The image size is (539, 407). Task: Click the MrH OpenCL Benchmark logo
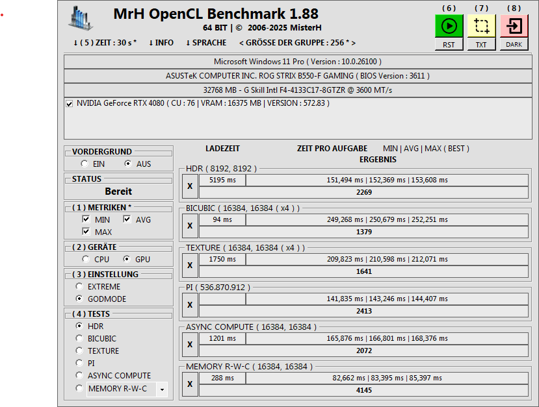[x=81, y=18]
